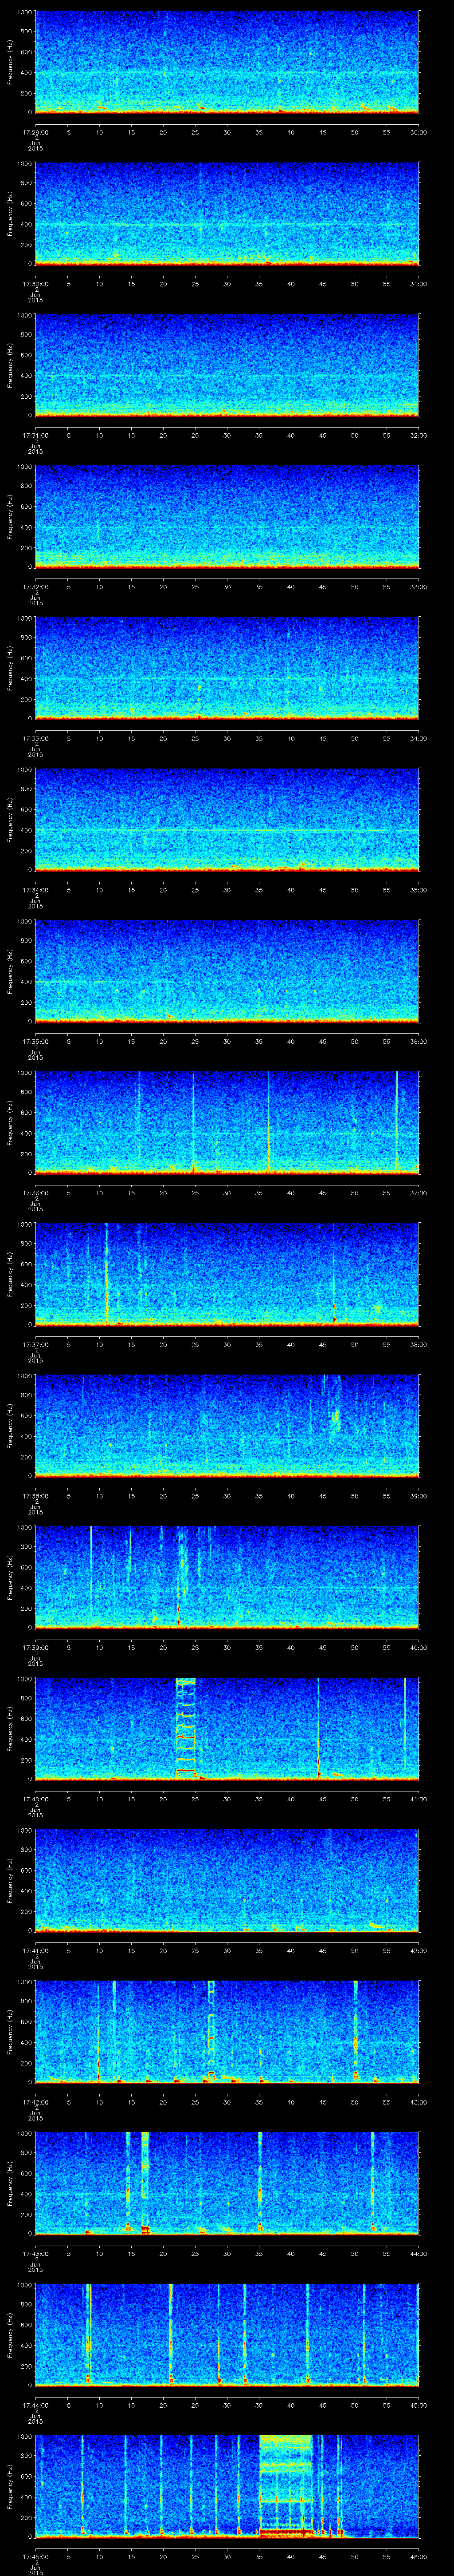Click the 35:00 end time label
454x2576 pixels.
(x=419, y=890)
